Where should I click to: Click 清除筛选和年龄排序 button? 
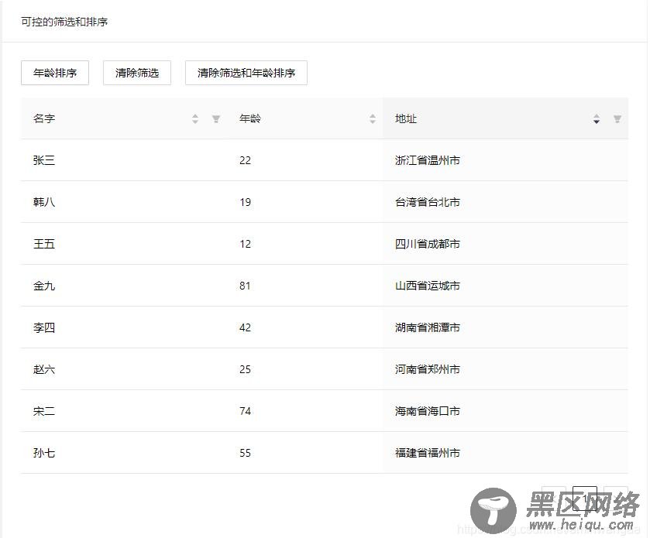click(246, 73)
